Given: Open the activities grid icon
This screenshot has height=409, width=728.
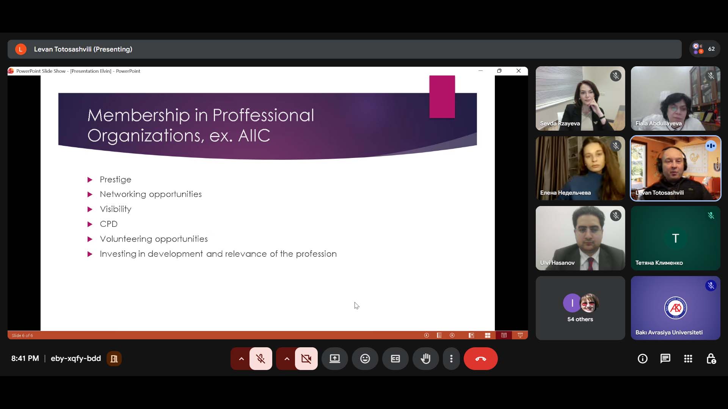Looking at the screenshot, I should 688,359.
